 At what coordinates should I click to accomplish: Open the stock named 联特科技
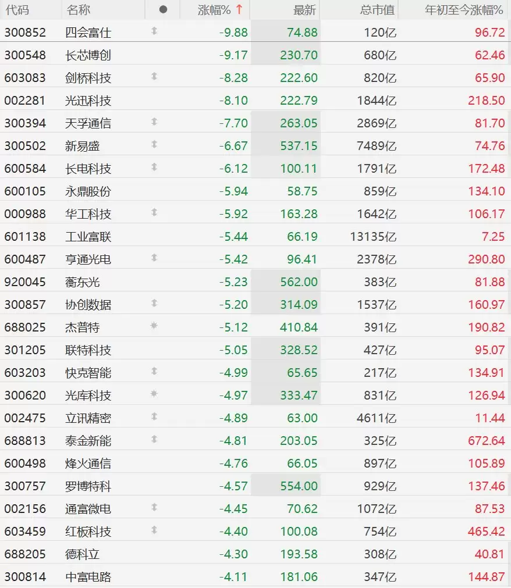(88, 350)
